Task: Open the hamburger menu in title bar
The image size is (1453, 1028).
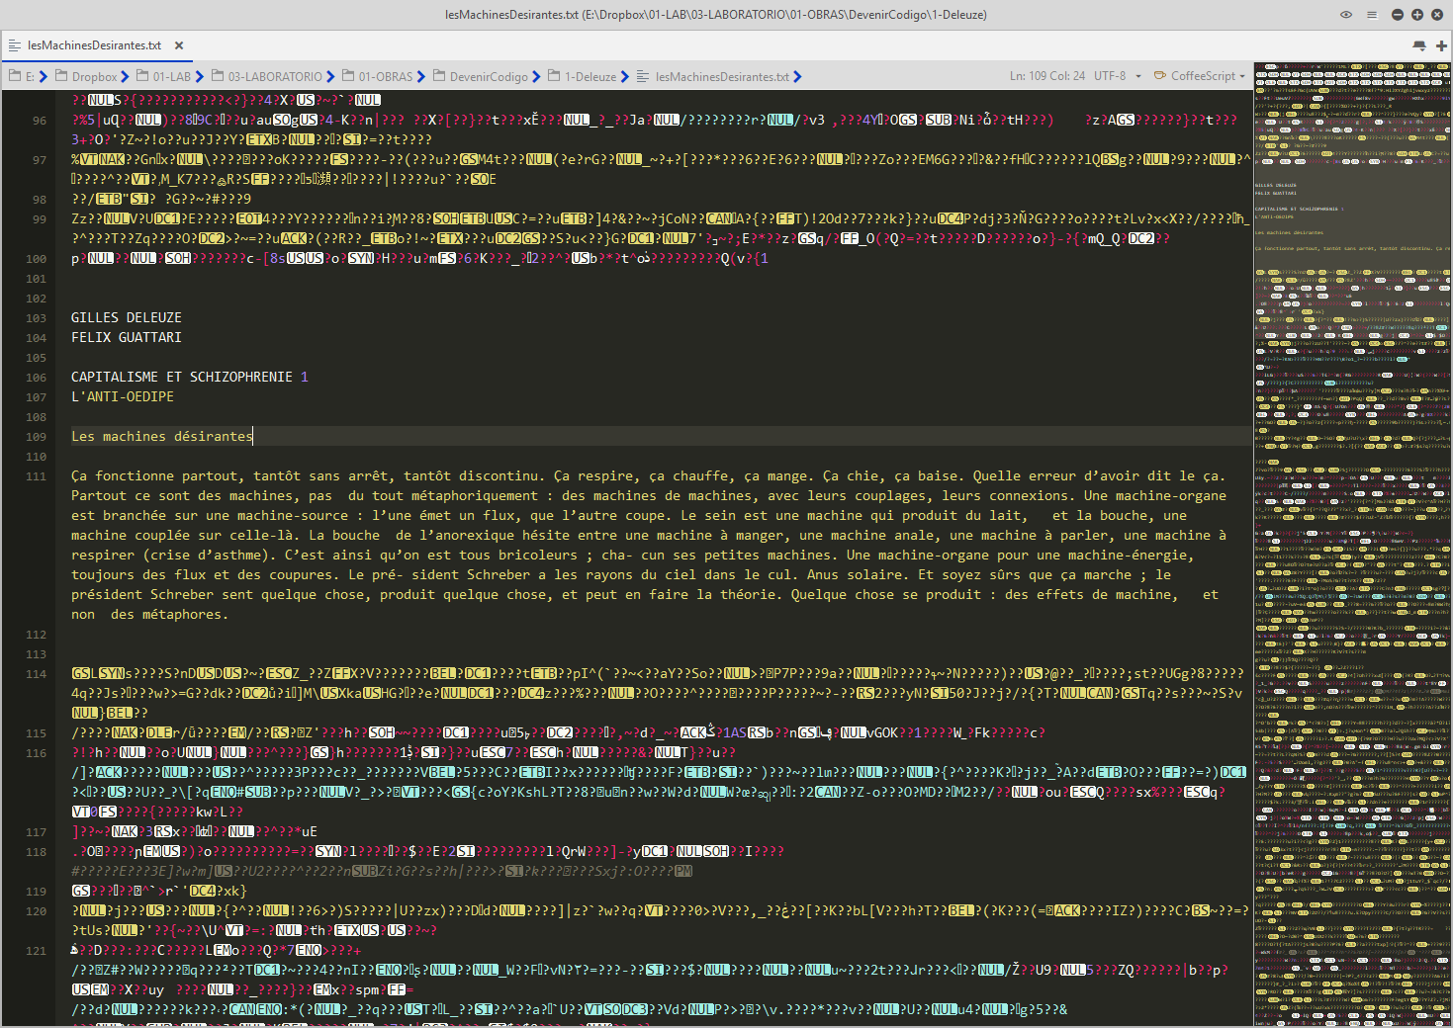Action: (1371, 15)
